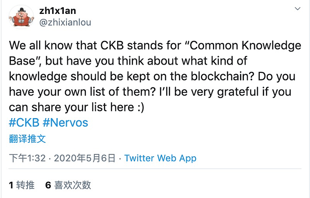This screenshot has width=310, height=198.
Task: Open the #CKB hashtag
Action: point(24,123)
